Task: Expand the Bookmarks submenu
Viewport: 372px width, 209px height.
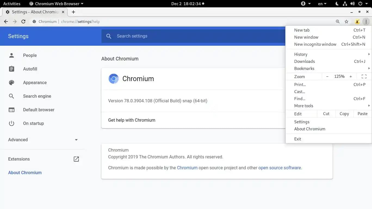Action: tap(304, 69)
